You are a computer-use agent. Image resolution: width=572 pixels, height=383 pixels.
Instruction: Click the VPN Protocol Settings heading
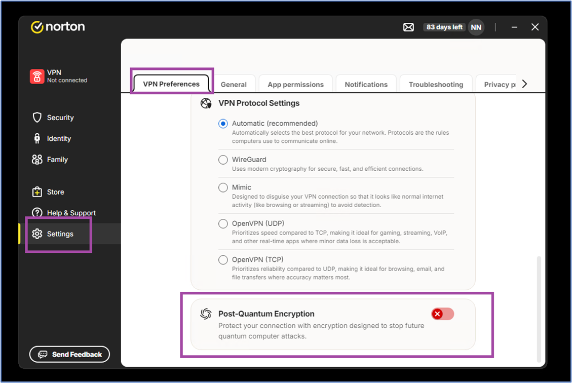[x=259, y=103]
